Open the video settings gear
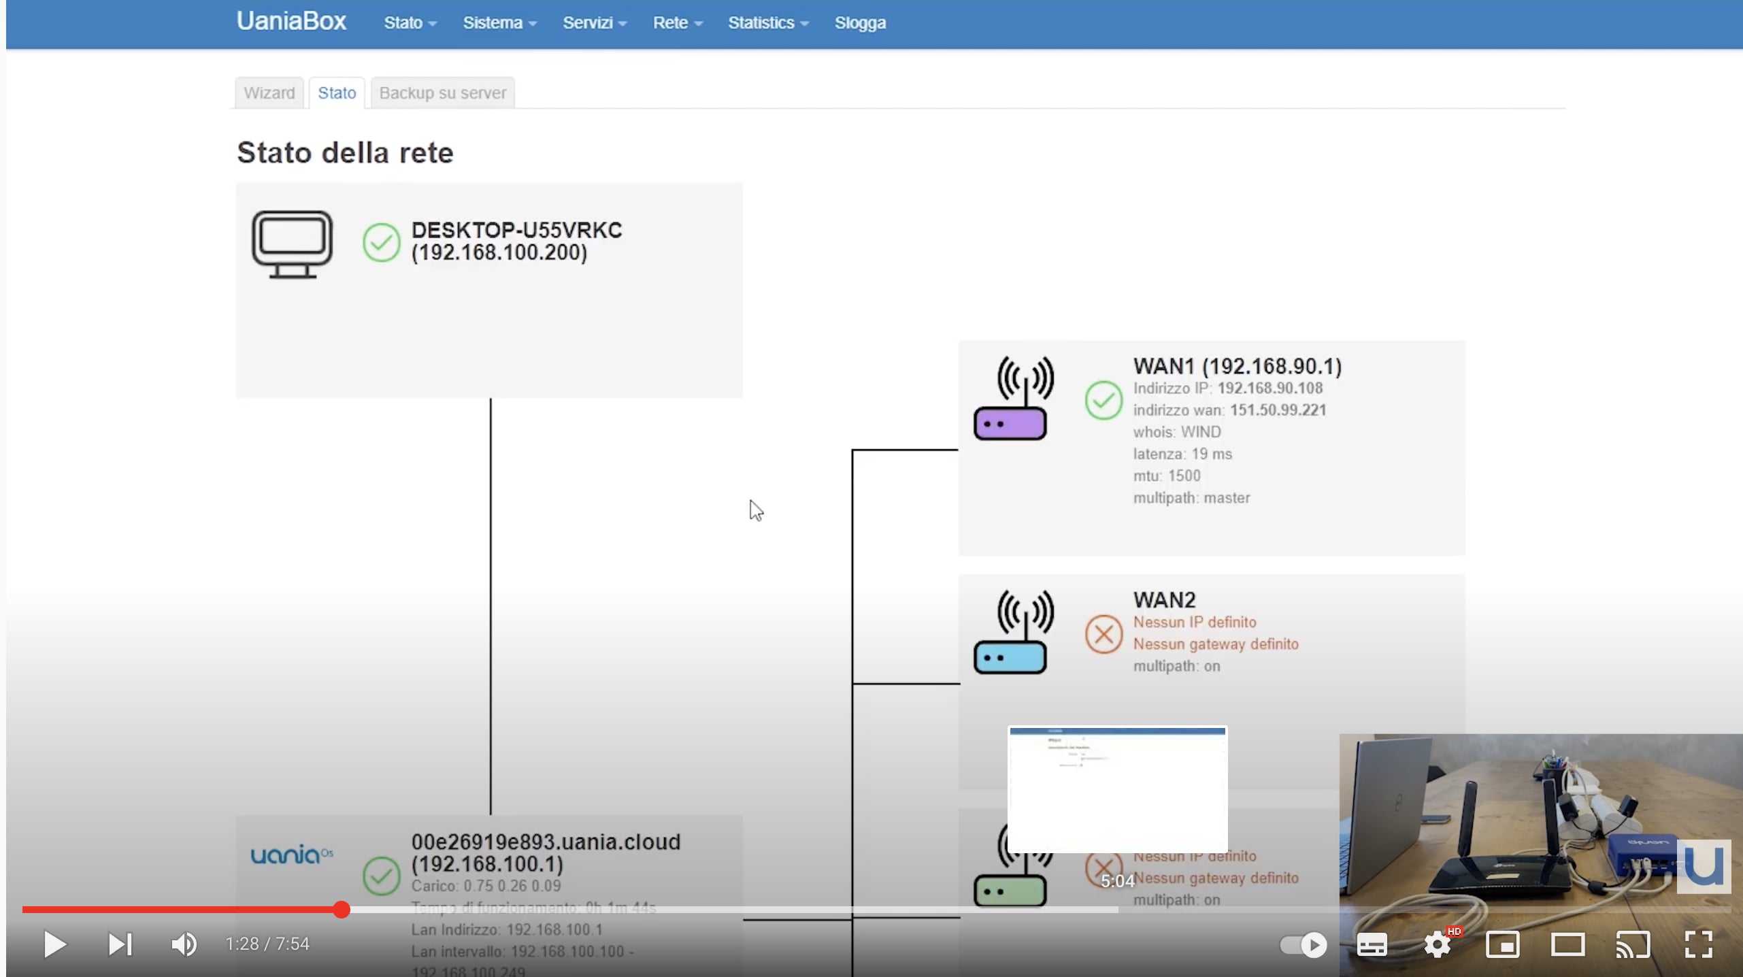This screenshot has width=1743, height=977. click(x=1438, y=944)
